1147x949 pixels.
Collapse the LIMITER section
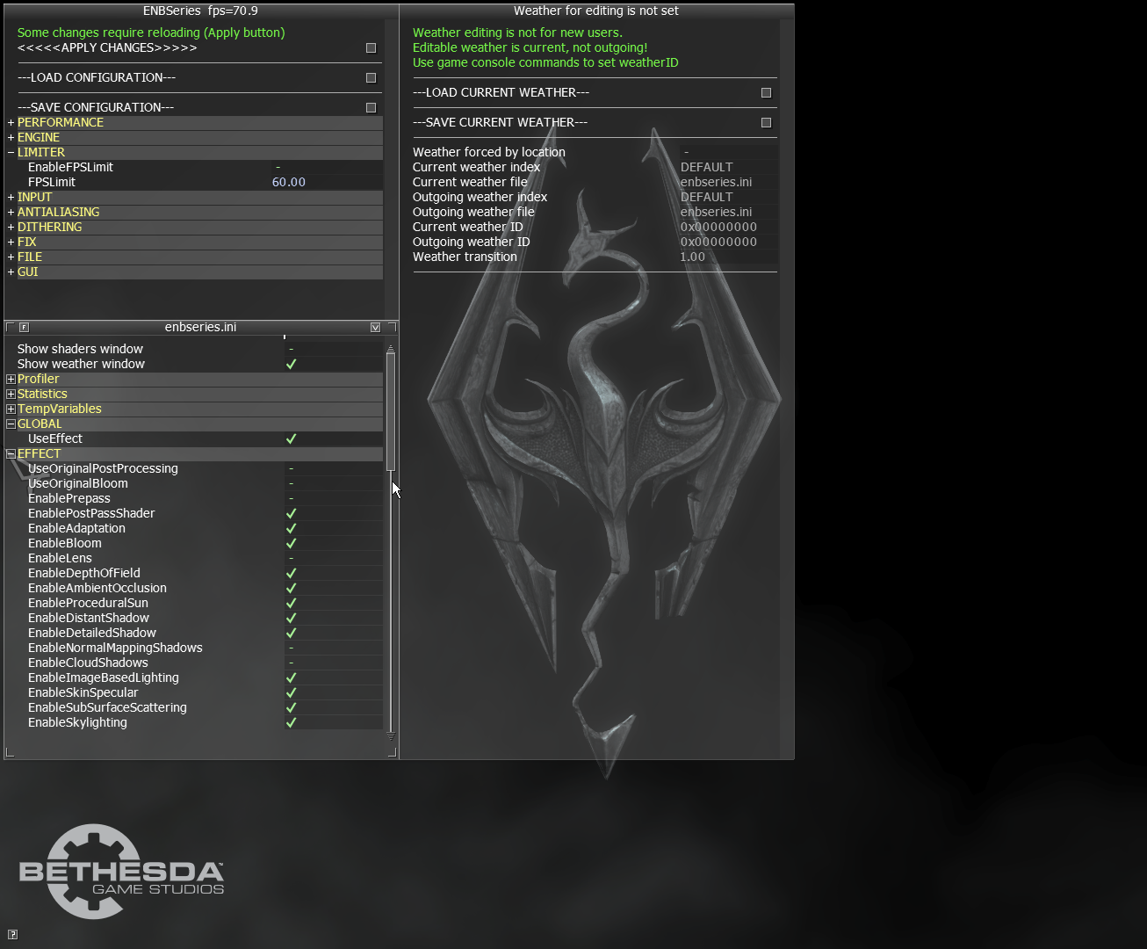(x=11, y=152)
